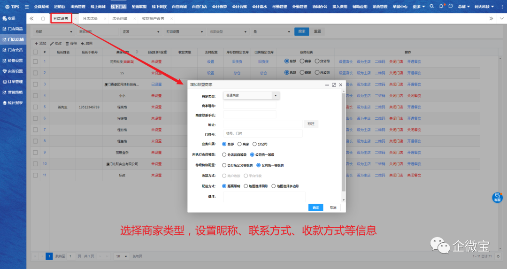Click the blue 确定 button in dialog

[x=315, y=208]
